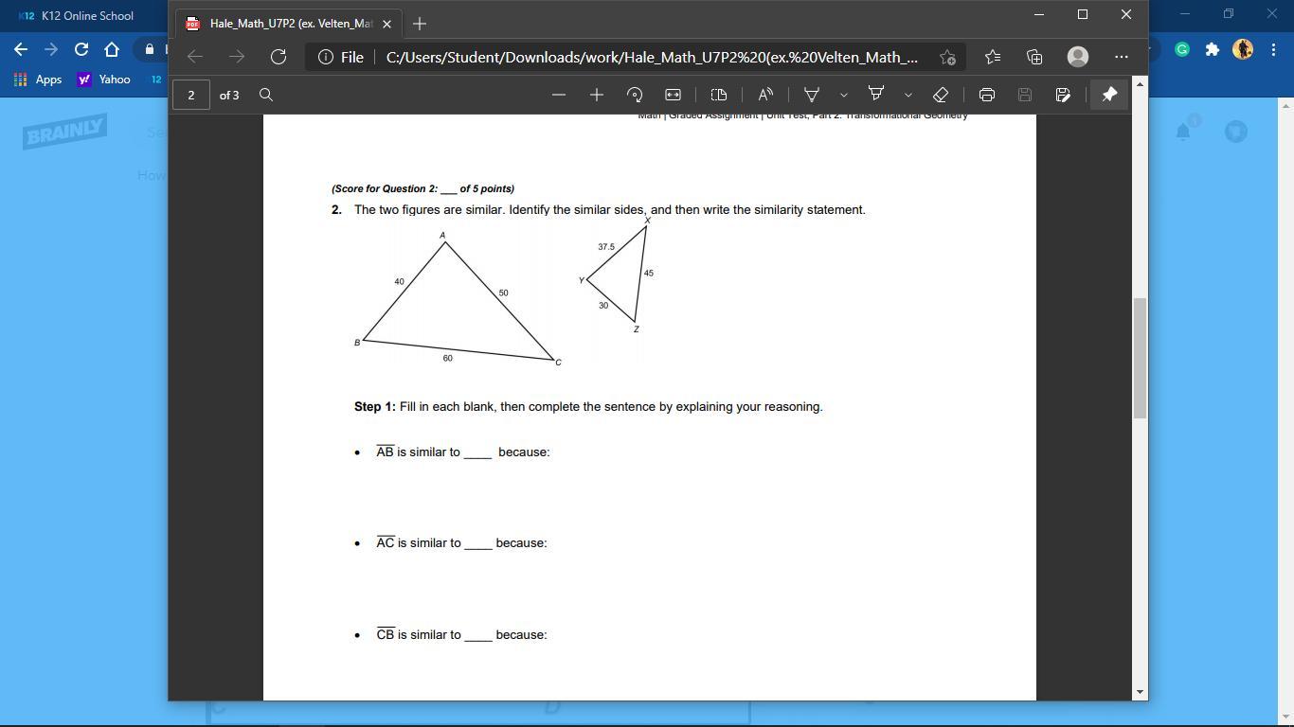Go back in background Chrome window

[x=21, y=49]
